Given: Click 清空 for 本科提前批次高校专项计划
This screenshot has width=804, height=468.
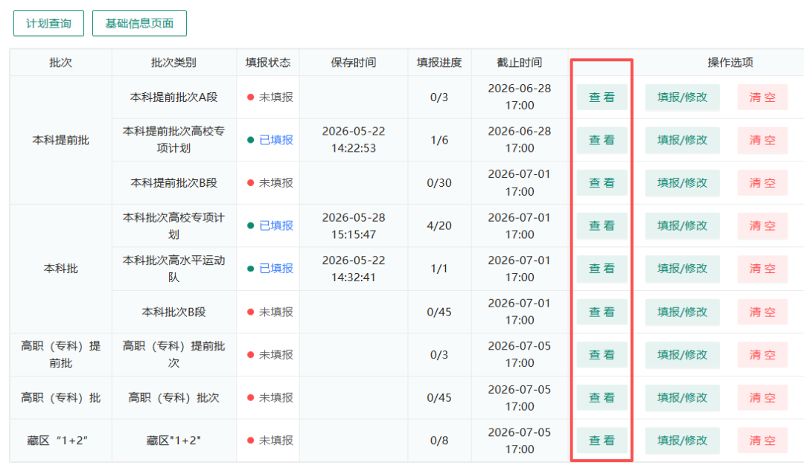Looking at the screenshot, I should click(762, 140).
